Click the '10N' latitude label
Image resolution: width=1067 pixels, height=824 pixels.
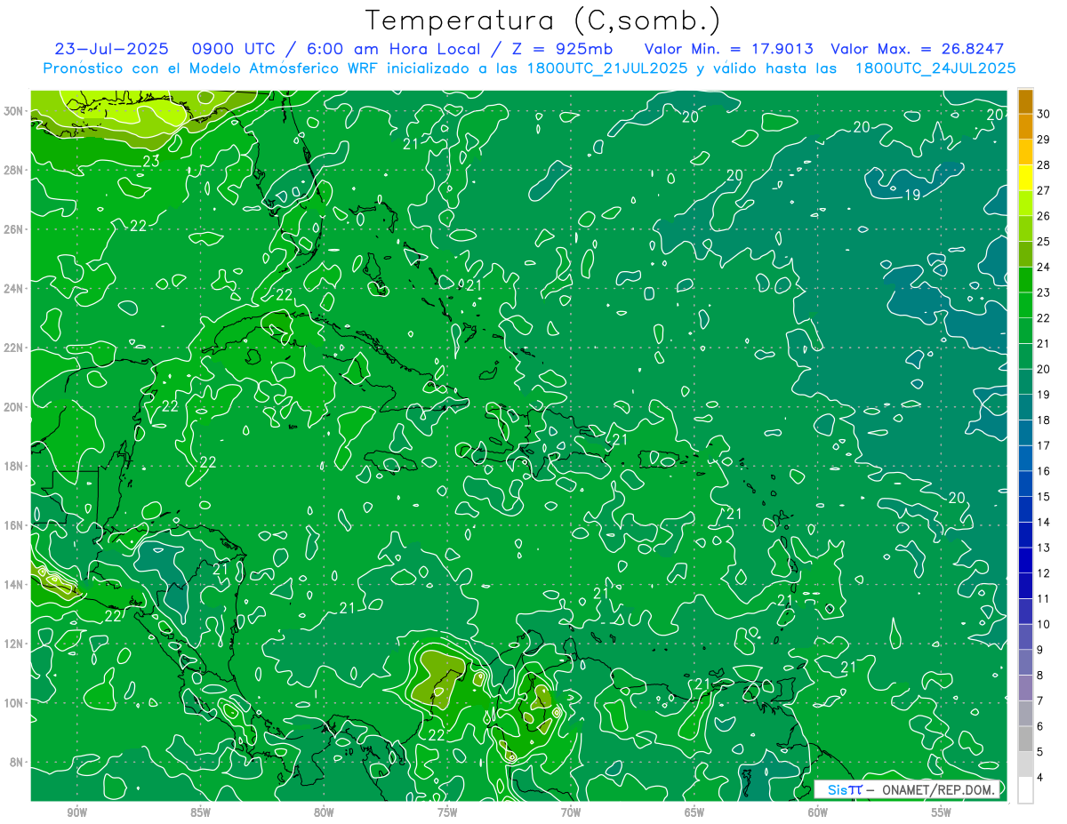point(13,703)
